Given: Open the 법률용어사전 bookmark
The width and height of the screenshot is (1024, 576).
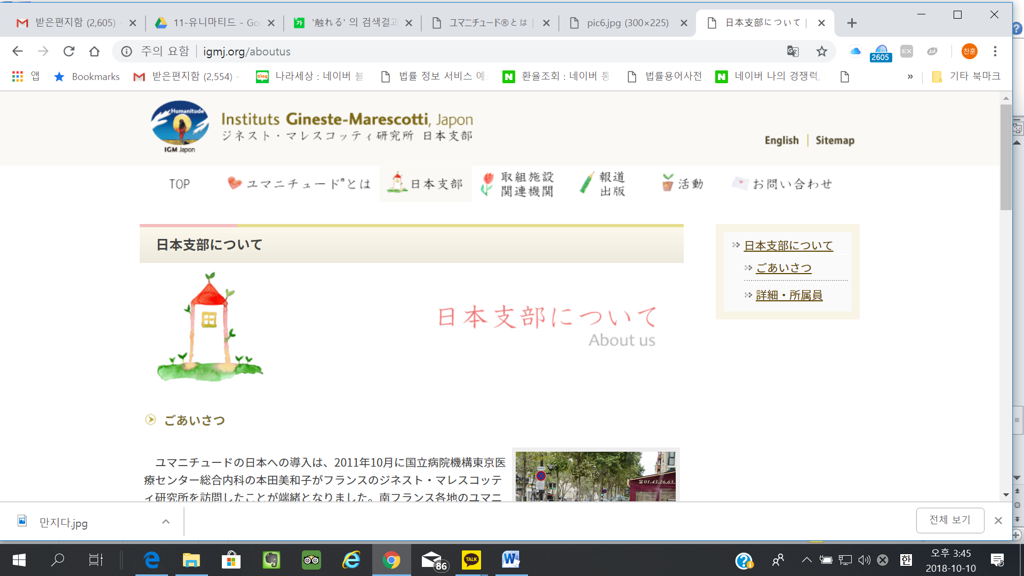Looking at the screenshot, I should (x=665, y=76).
